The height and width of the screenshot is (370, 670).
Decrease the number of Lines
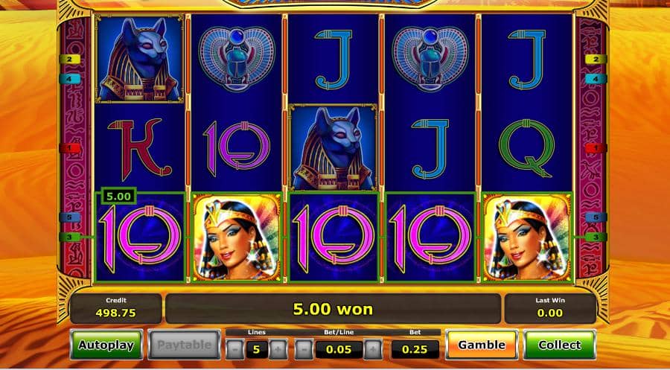235,349
